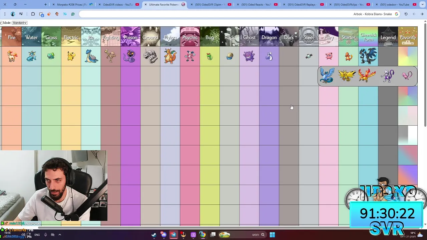Click the Dragonite sprite in Flying column
The image size is (427, 240).
[170, 56]
